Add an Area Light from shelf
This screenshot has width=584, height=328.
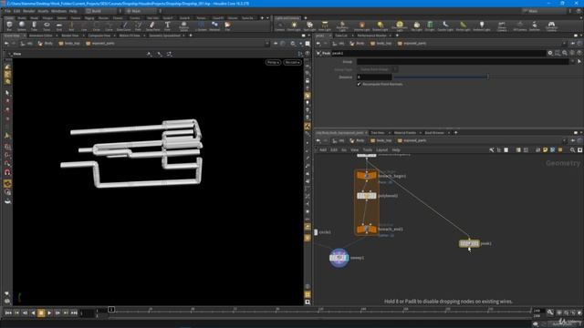(325, 26)
